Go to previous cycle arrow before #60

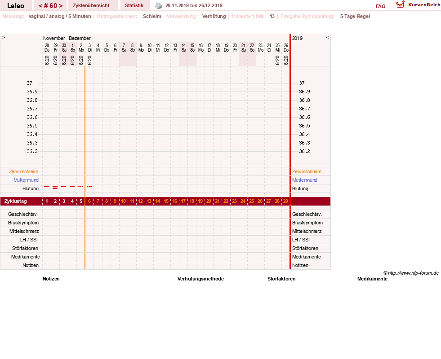41,6
